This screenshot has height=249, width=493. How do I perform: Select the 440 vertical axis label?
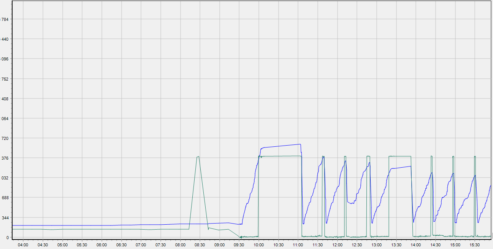[5, 39]
